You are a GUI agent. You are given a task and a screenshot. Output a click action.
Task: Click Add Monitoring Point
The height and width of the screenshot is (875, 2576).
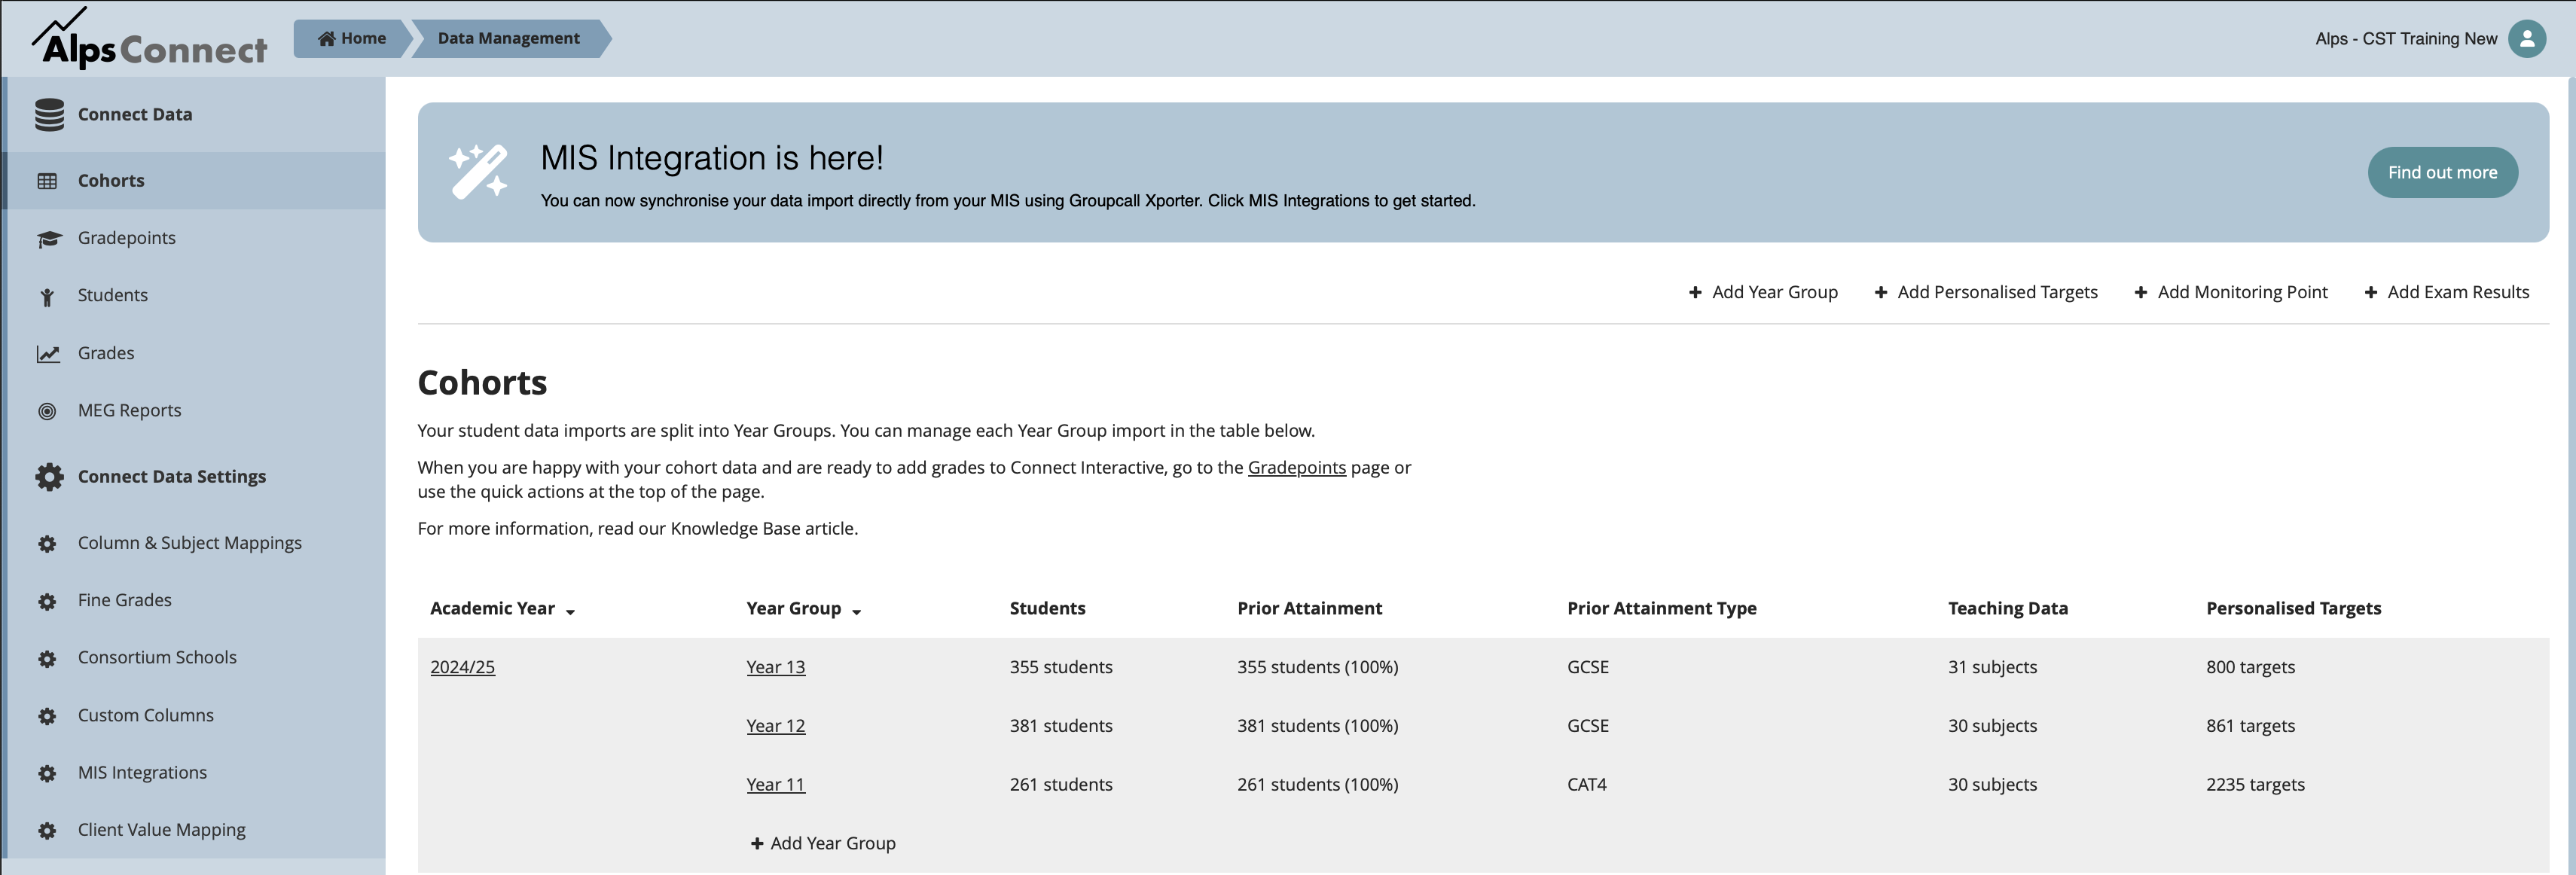(x=2231, y=292)
